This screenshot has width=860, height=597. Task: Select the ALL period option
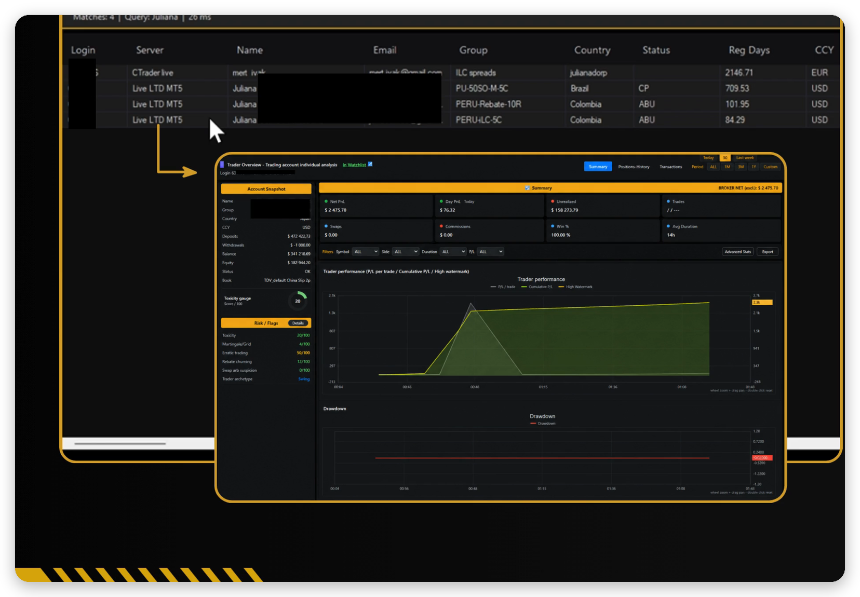pyautogui.click(x=713, y=167)
